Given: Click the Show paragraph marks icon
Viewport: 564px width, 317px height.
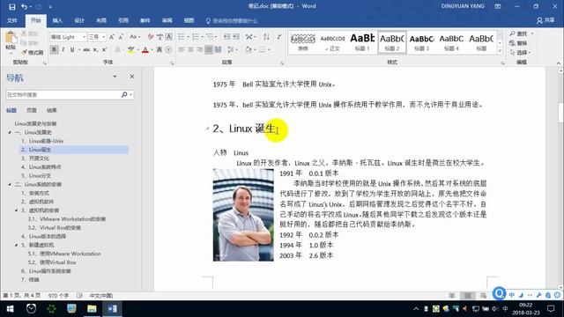Looking at the screenshot, I should 279,37.
